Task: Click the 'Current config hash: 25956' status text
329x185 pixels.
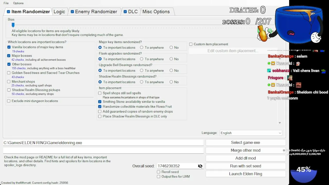Action: point(50,183)
